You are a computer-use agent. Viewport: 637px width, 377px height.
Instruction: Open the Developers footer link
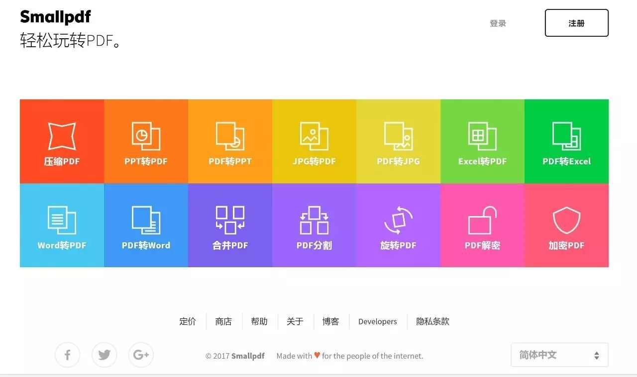(x=378, y=322)
